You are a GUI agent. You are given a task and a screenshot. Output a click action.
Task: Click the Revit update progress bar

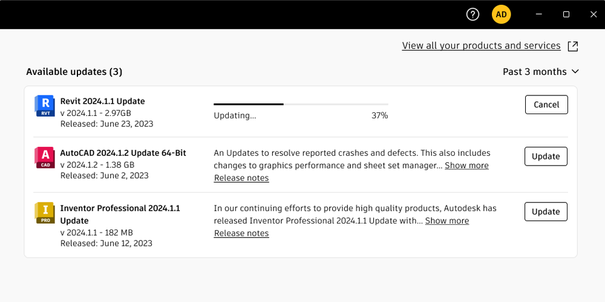(x=301, y=104)
